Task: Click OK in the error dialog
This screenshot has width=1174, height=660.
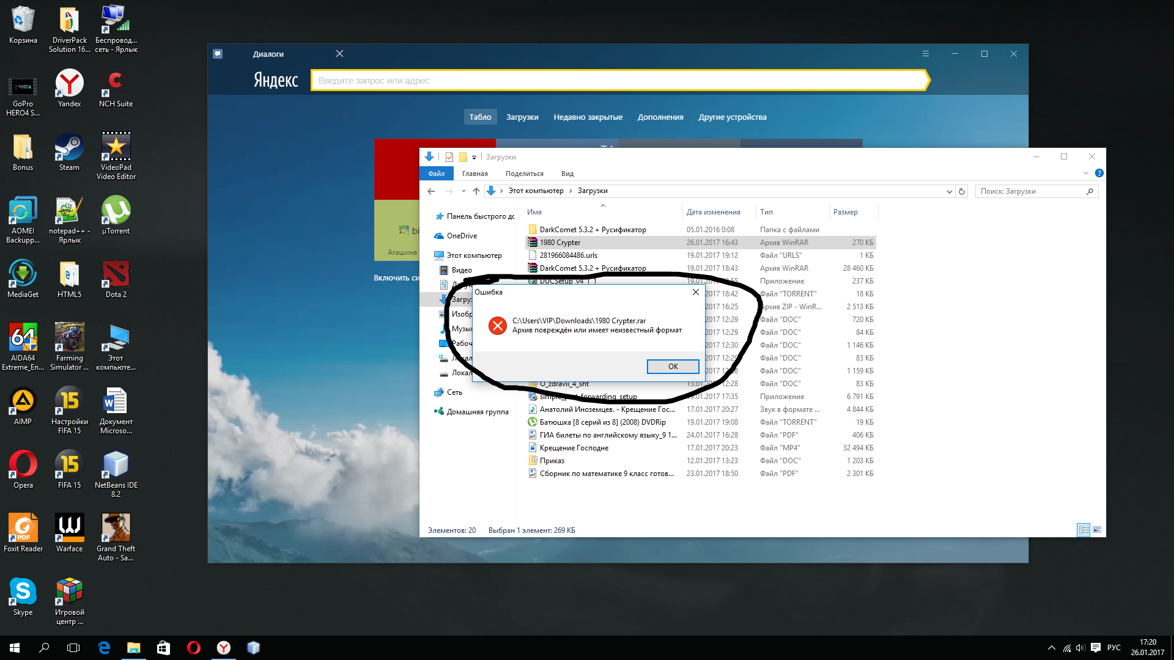Action: (673, 367)
